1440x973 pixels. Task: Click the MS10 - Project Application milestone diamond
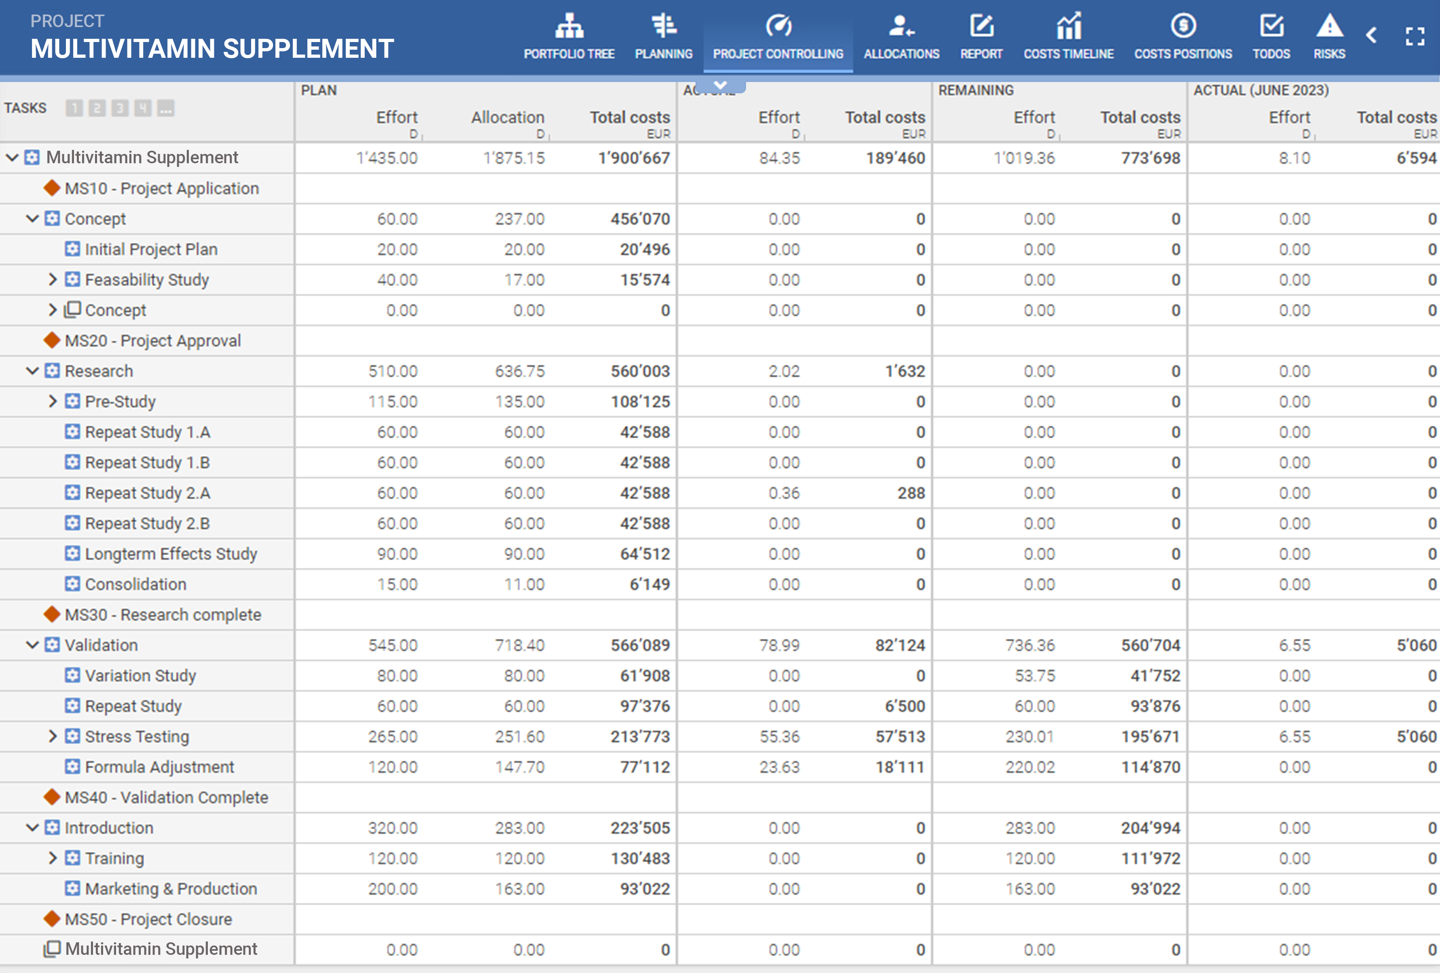coord(52,187)
